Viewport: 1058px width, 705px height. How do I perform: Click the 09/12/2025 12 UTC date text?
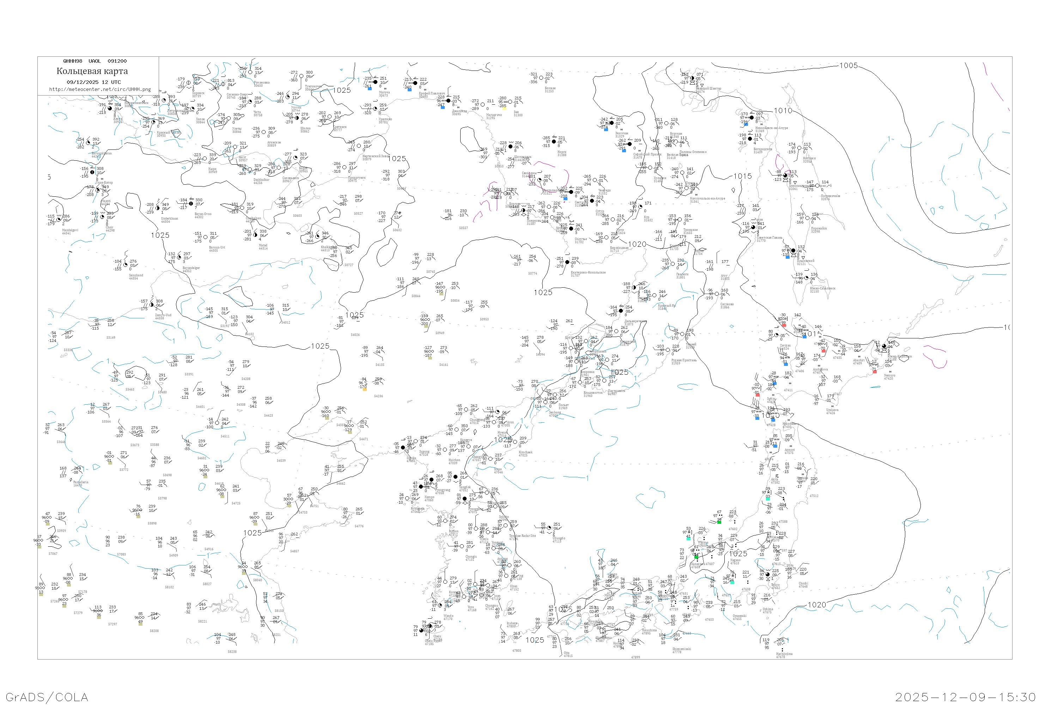pyautogui.click(x=93, y=82)
